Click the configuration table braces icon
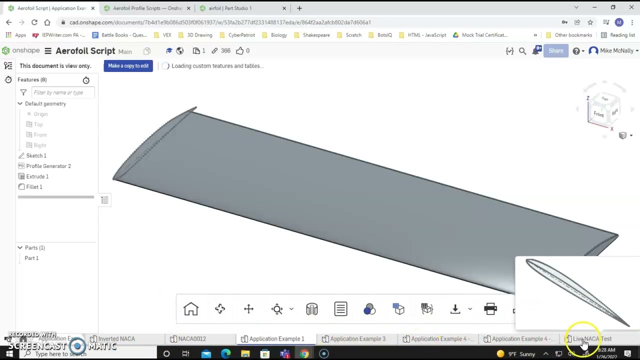The image size is (640, 360). pos(427,309)
